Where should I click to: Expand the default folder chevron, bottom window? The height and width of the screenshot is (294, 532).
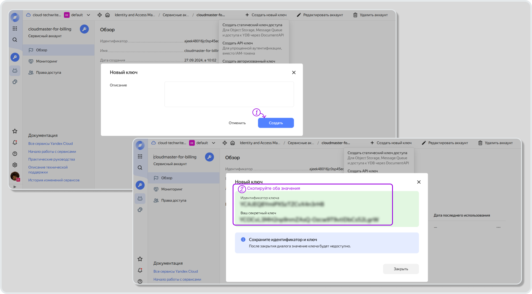(x=214, y=143)
